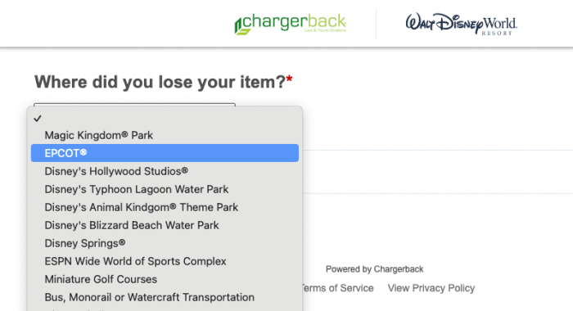The height and width of the screenshot is (311, 573).
Task: Click the Walt Disney World Resort logo
Action: click(x=461, y=24)
